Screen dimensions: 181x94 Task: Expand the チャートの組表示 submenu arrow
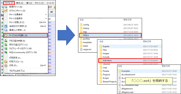click(x=46, y=18)
